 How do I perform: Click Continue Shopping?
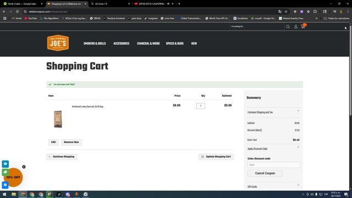pyautogui.click(x=62, y=157)
